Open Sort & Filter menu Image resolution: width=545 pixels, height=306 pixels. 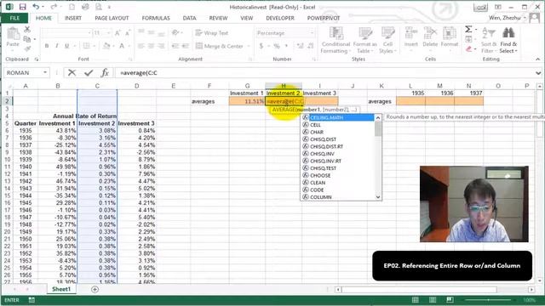tap(489, 40)
